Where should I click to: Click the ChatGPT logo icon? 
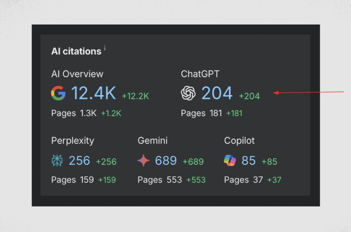188,93
